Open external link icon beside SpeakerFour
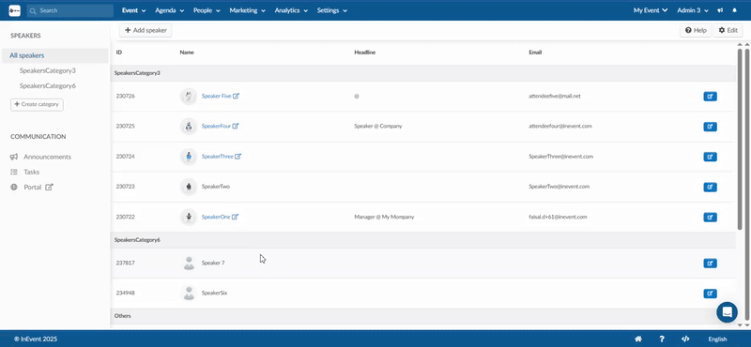Viewport: 751px width, 347px height. coord(236,126)
